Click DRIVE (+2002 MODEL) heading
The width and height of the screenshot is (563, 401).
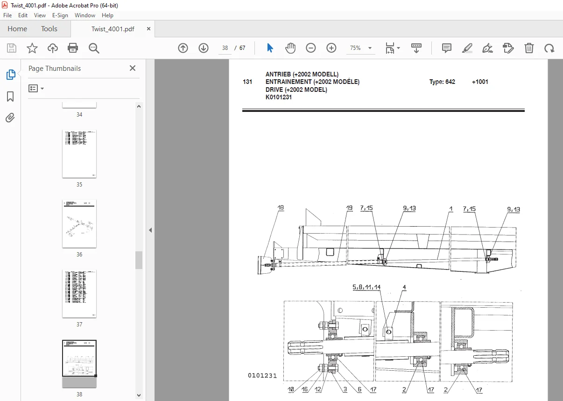tap(296, 90)
